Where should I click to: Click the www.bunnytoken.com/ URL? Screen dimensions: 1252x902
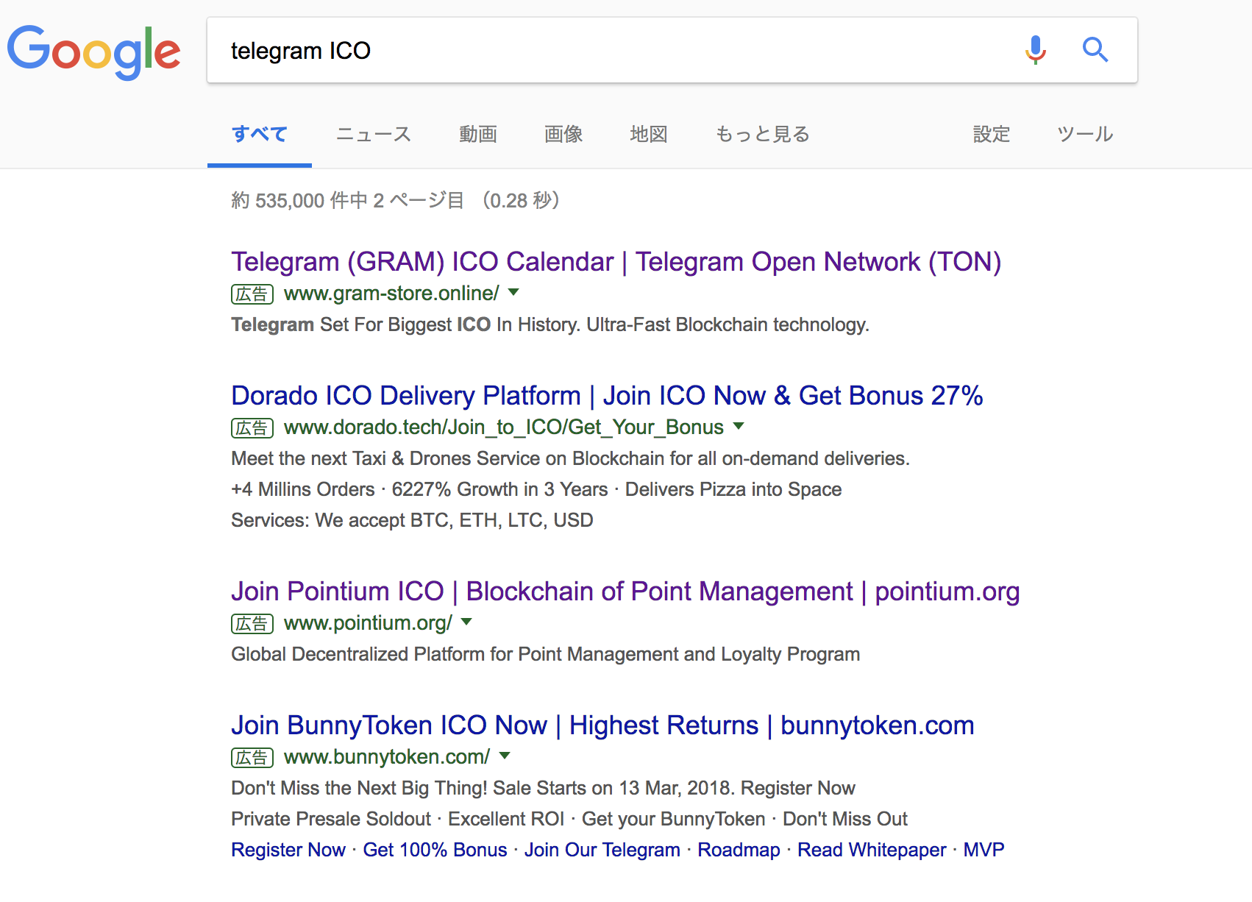click(387, 757)
